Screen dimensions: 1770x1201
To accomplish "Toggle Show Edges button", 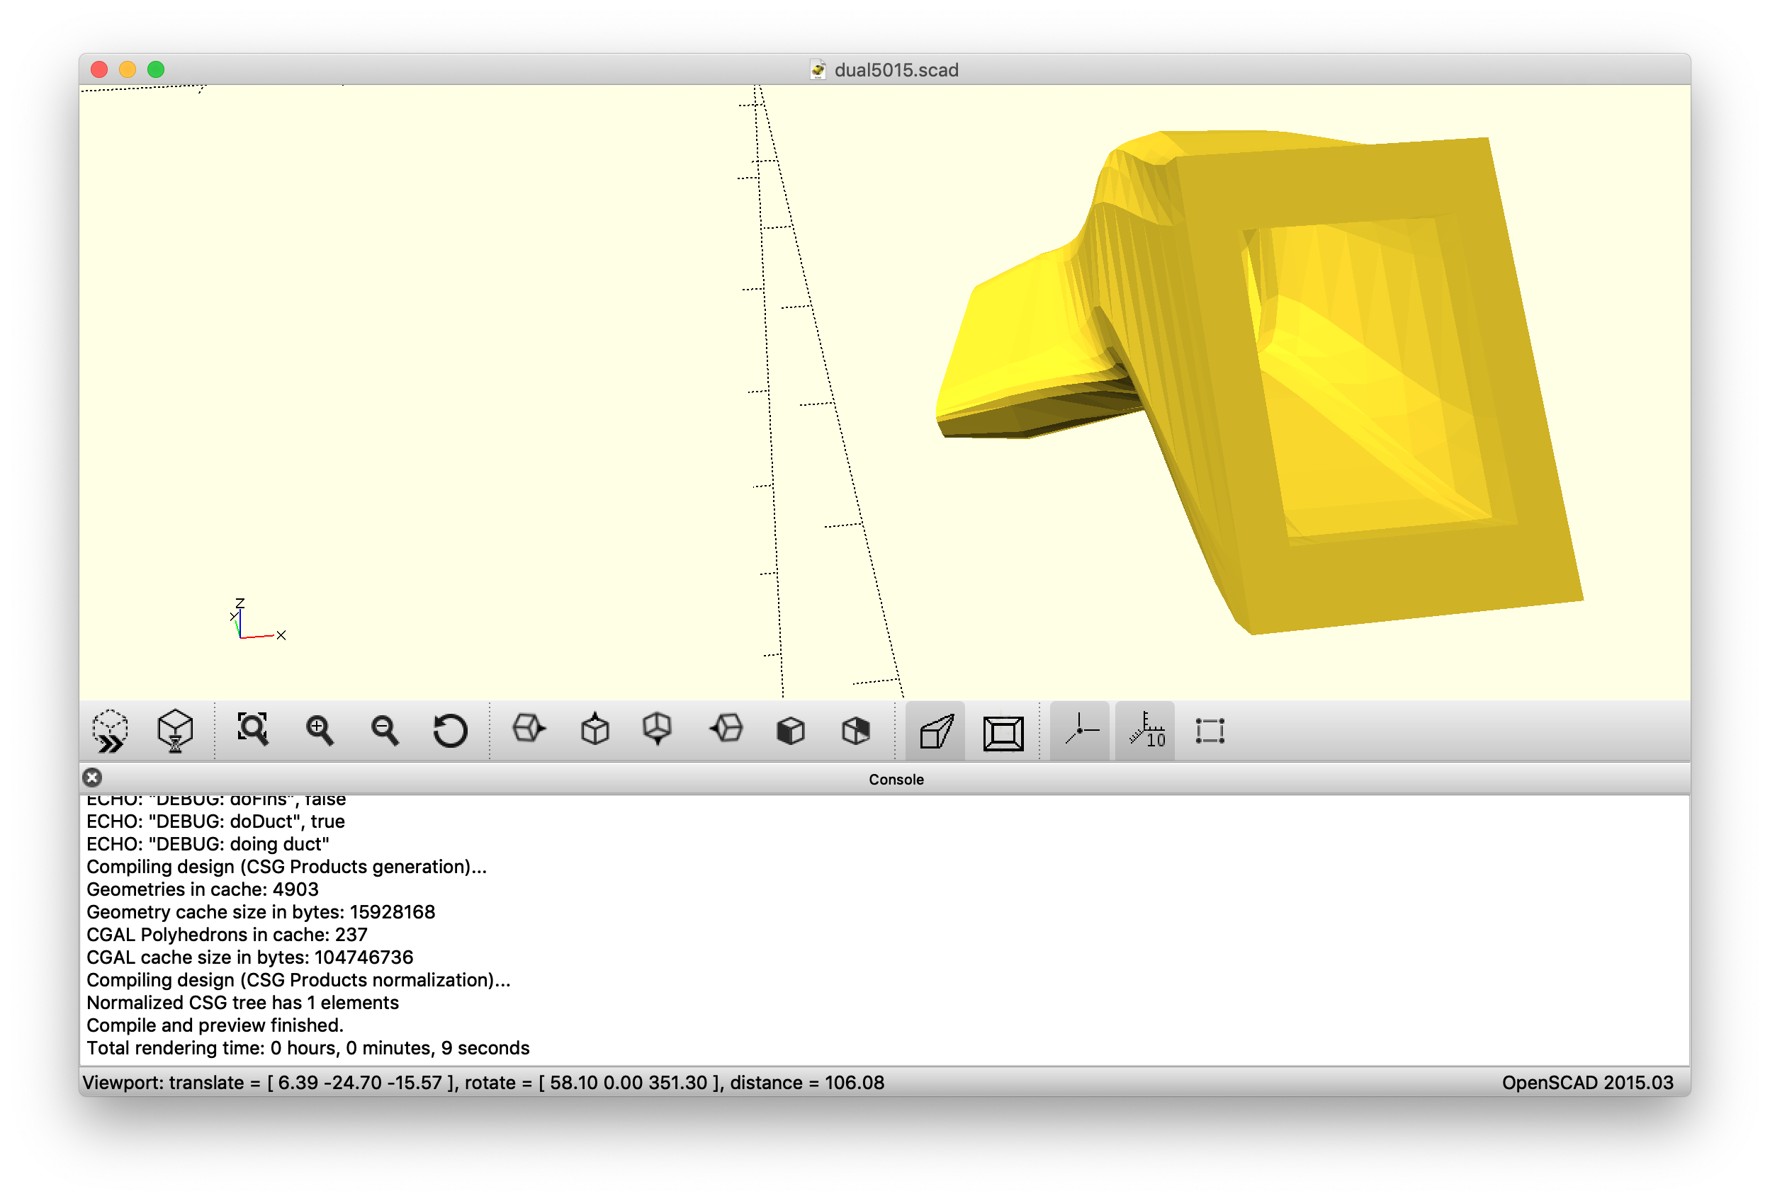I will 1210,731.
